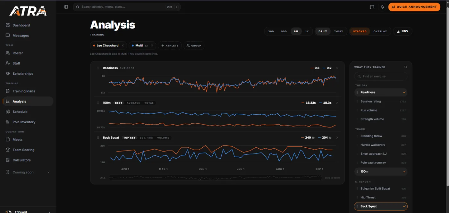Click the Coming soon hourglass icon

[8, 172]
